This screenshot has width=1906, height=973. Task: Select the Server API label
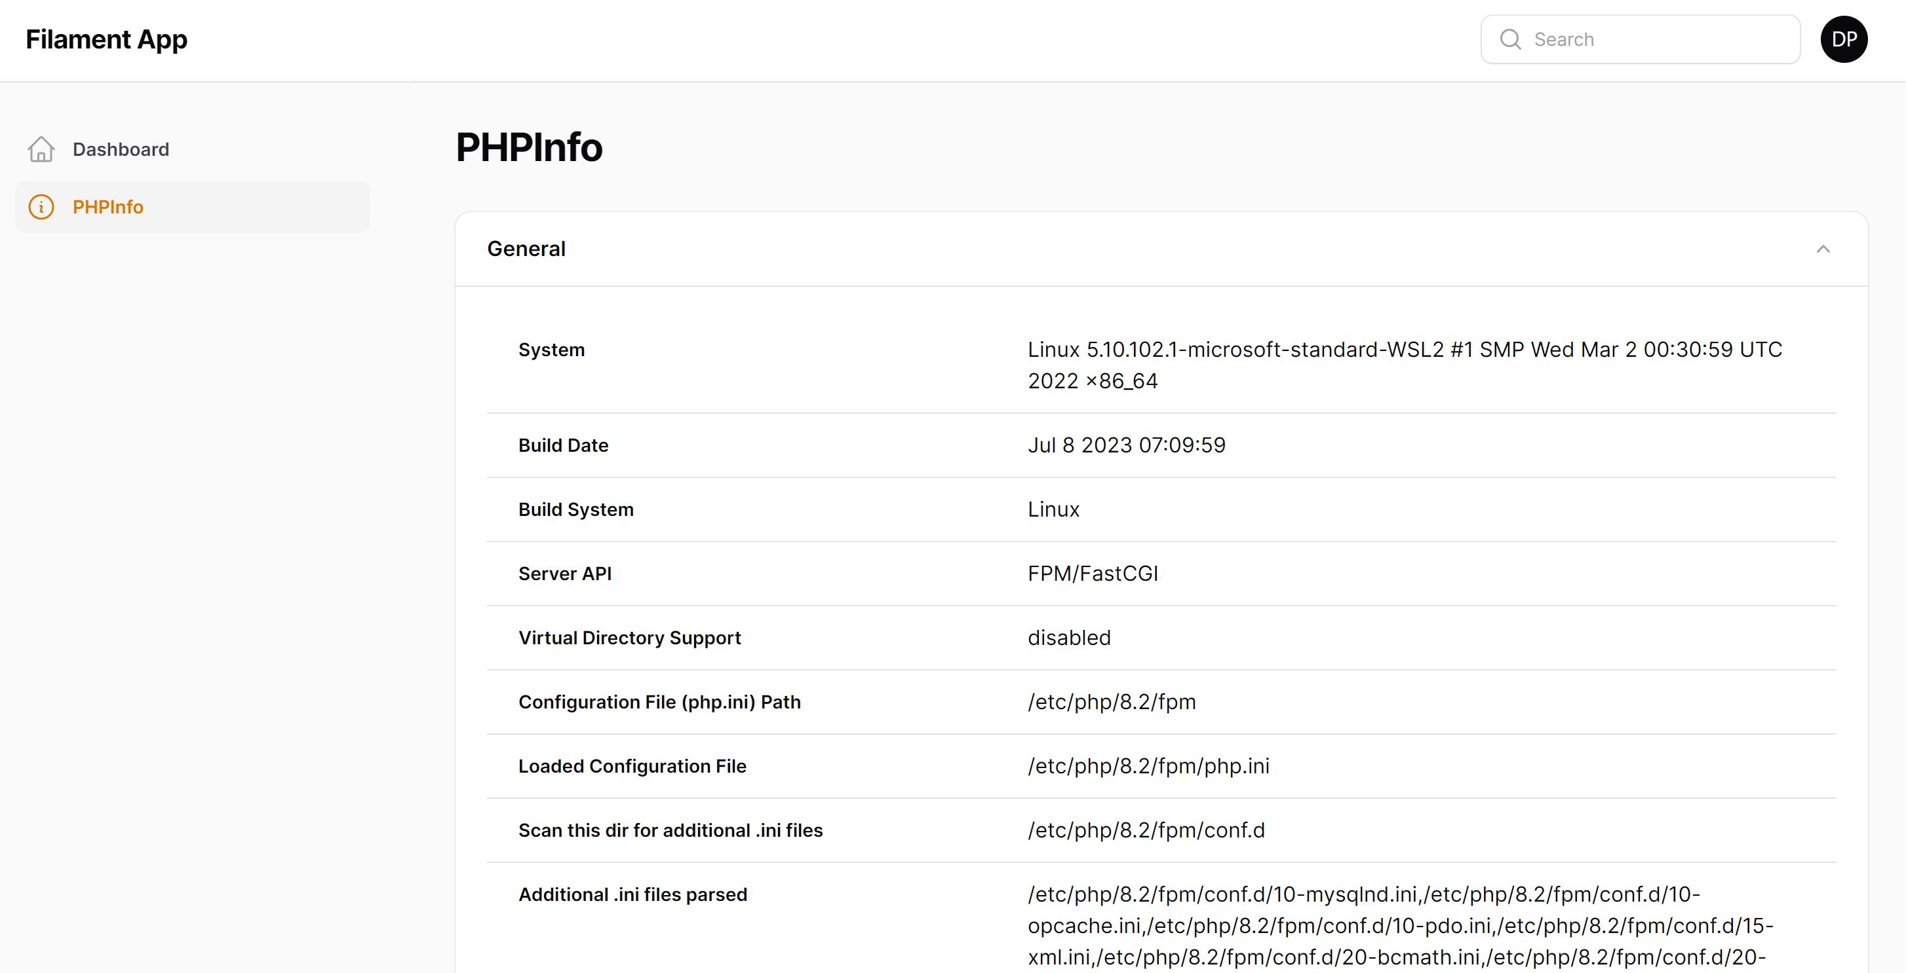pyautogui.click(x=564, y=574)
